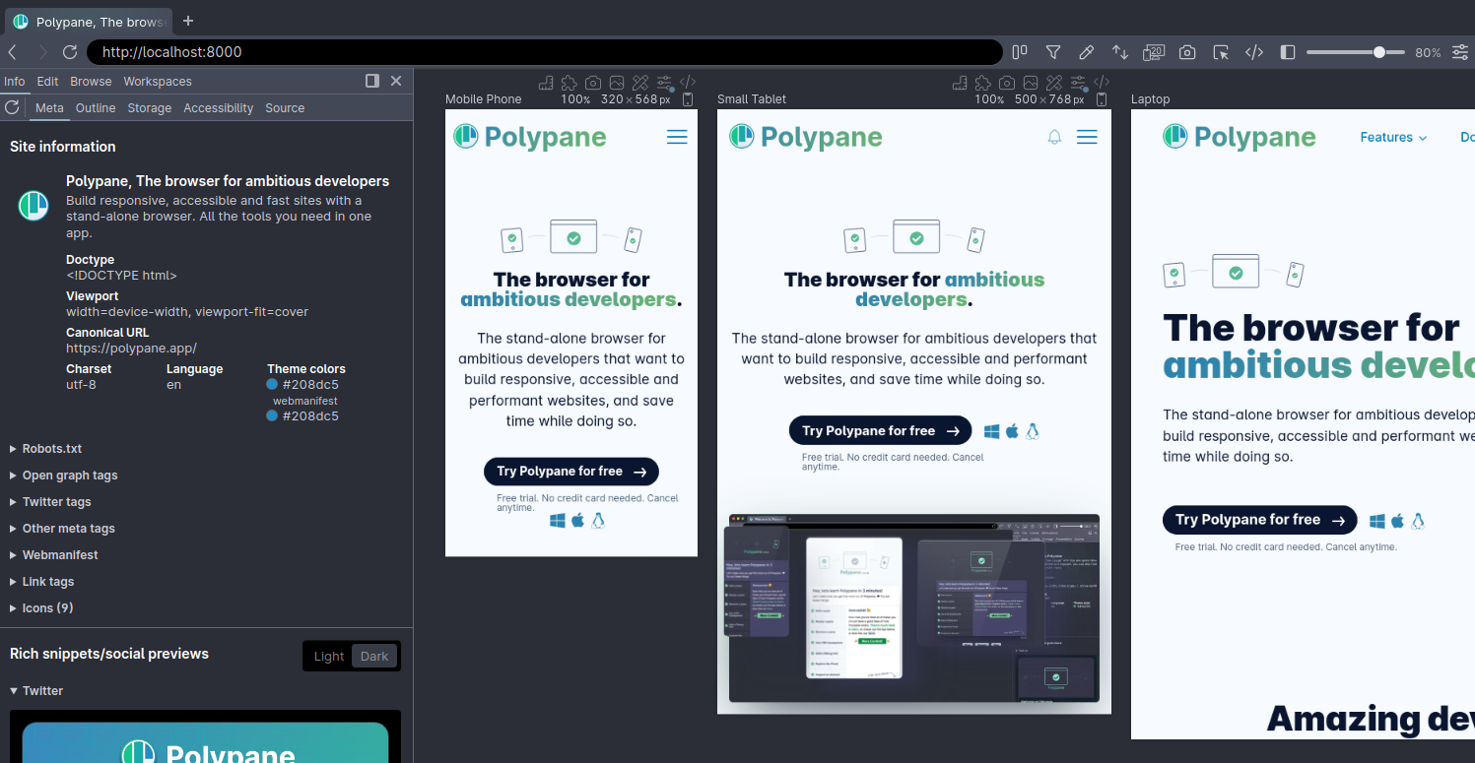
Task: Expand the Twitter tags section
Action: [x=50, y=502]
